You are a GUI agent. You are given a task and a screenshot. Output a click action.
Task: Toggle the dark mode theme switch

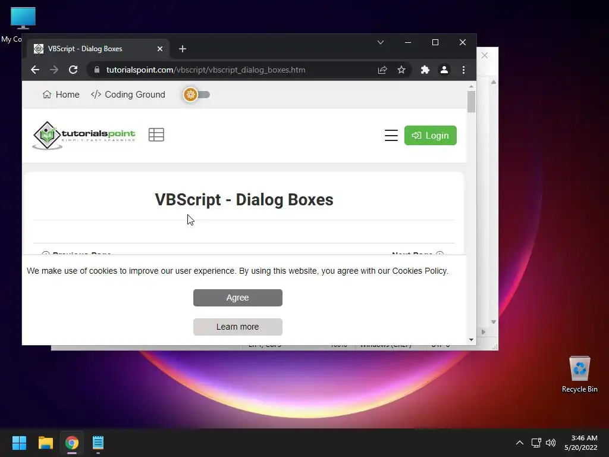(x=196, y=95)
